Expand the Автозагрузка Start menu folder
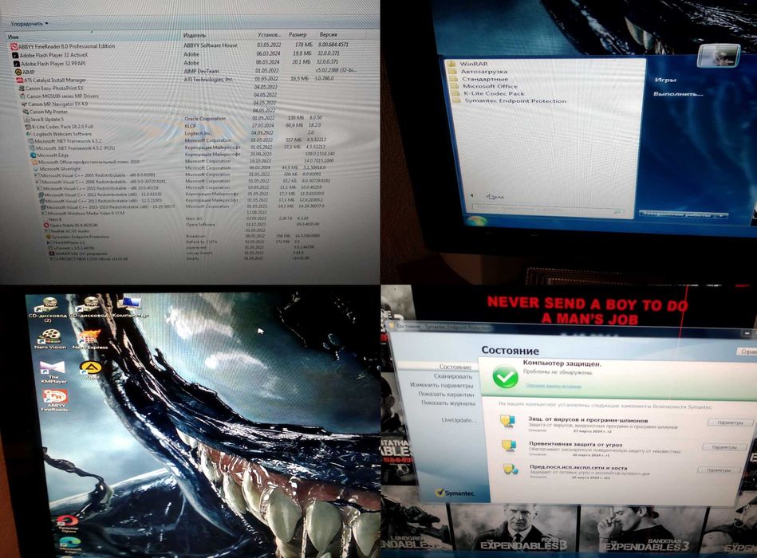757x558 pixels. pyautogui.click(x=478, y=72)
